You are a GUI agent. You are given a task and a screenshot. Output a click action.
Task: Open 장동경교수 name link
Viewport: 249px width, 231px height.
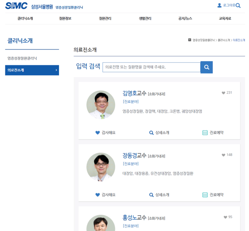(134, 156)
